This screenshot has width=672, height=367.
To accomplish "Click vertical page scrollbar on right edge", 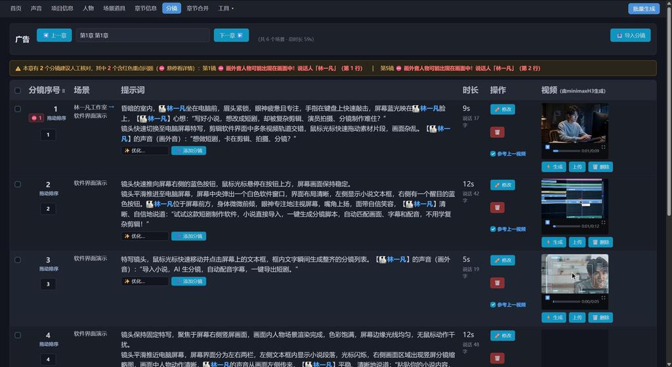I will coord(669,112).
